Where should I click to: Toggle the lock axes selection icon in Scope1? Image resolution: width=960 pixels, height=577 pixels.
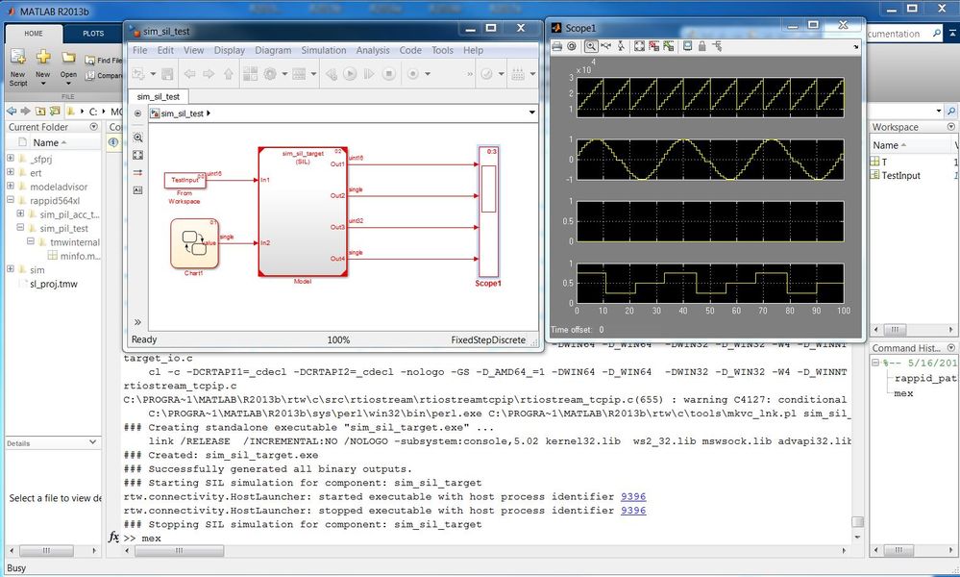[x=702, y=46]
